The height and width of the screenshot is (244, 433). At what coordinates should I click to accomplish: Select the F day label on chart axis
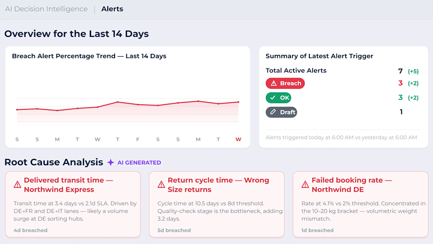138,140
